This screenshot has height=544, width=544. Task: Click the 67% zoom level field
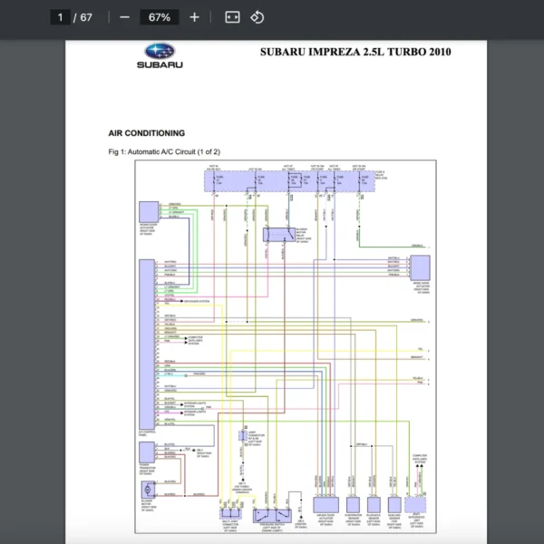160,17
